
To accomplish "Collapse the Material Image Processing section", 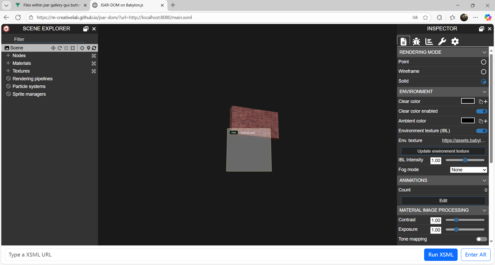I will (x=484, y=210).
